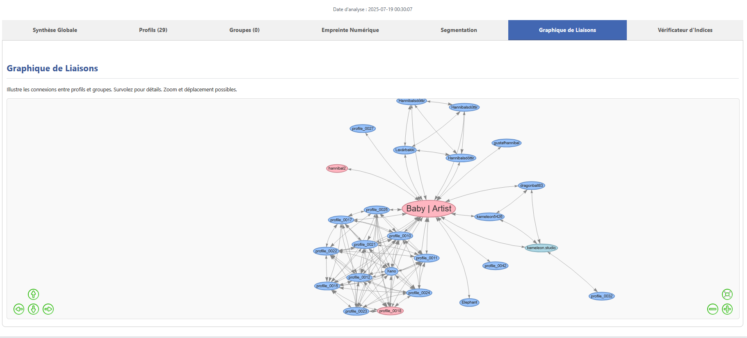
Task: Select the dragonball83 node
Action: click(x=531, y=186)
